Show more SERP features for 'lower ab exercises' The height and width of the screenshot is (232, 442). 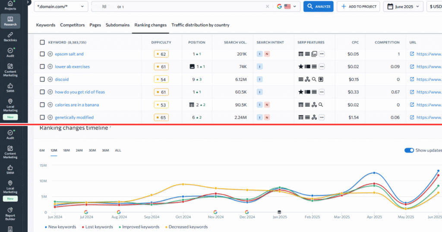coord(322,66)
